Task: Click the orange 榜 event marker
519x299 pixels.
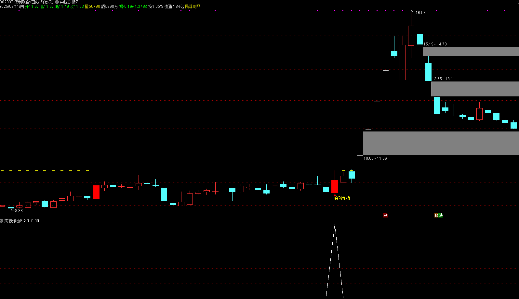Action: (436, 216)
